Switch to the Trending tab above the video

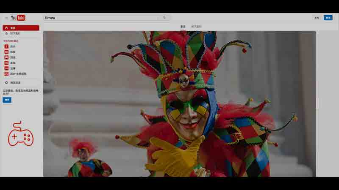(196, 27)
